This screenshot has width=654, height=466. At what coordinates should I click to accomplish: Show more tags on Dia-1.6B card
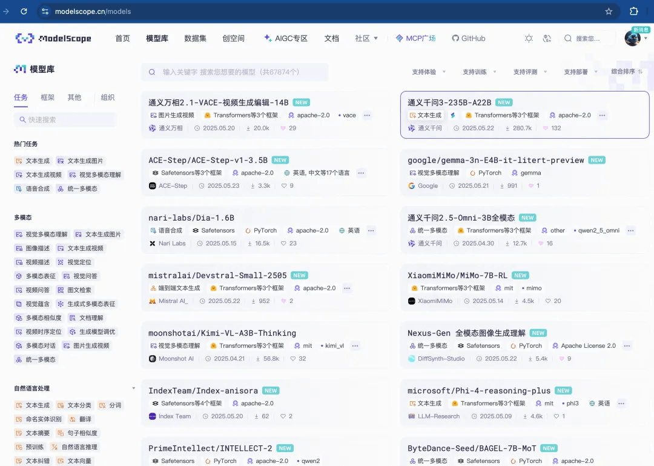pos(371,230)
